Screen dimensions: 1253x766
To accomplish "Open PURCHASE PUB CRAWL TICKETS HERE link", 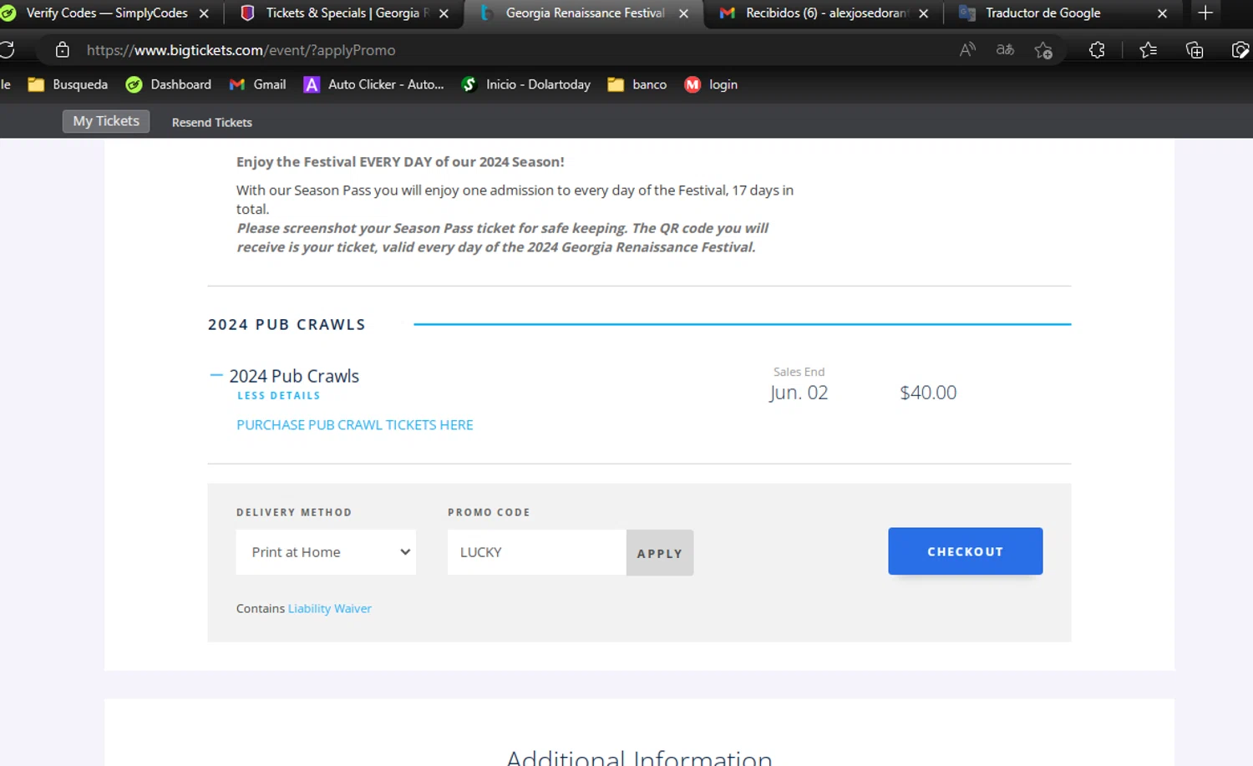I will [x=355, y=425].
